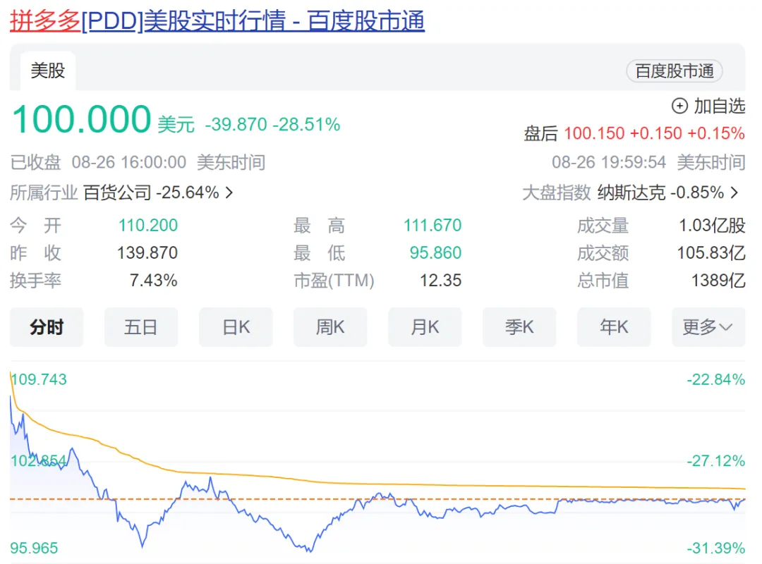Viewport: 762px width, 564px height.
Task: Click the 成交额 value 105.83亿
Action: (x=711, y=253)
